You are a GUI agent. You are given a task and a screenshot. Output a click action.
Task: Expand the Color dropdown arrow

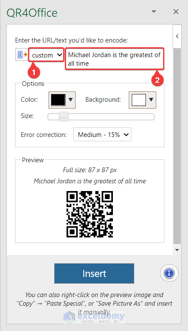[71, 100]
